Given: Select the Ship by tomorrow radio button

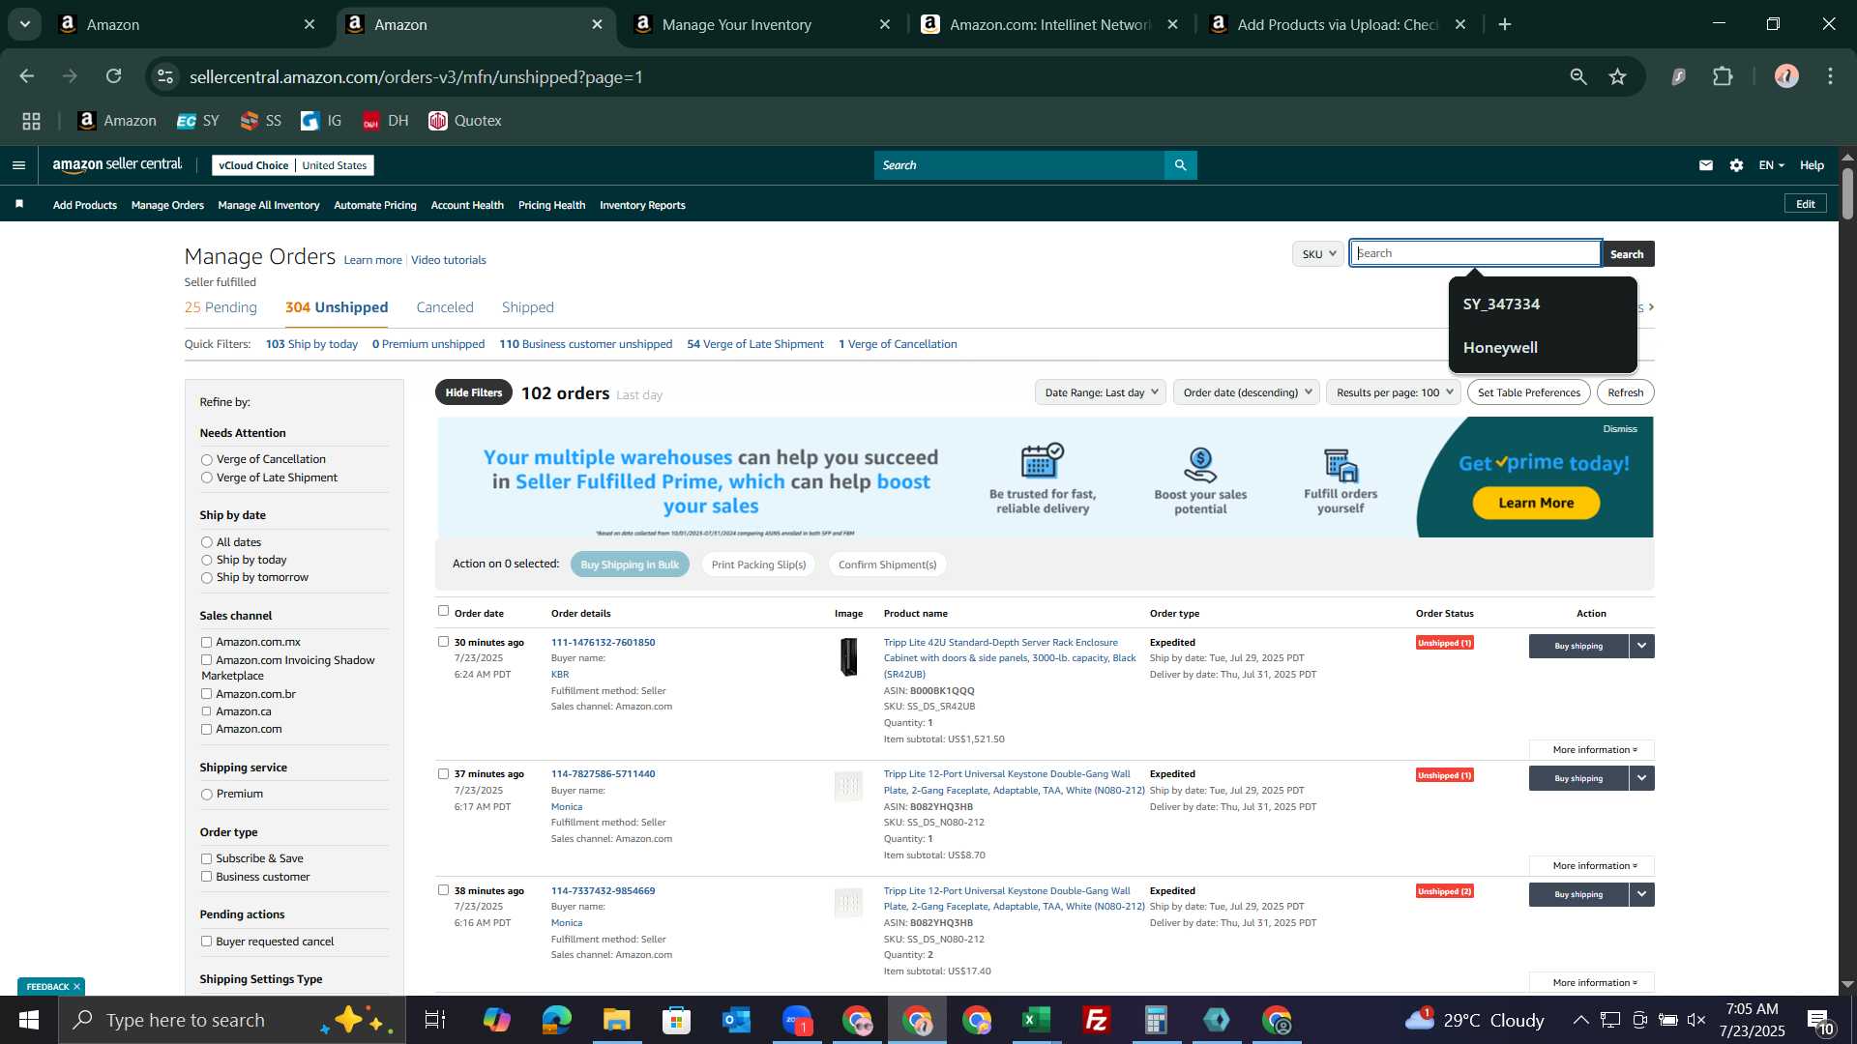Looking at the screenshot, I should click(206, 578).
